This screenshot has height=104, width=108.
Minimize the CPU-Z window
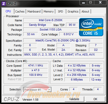click(x=83, y=3)
